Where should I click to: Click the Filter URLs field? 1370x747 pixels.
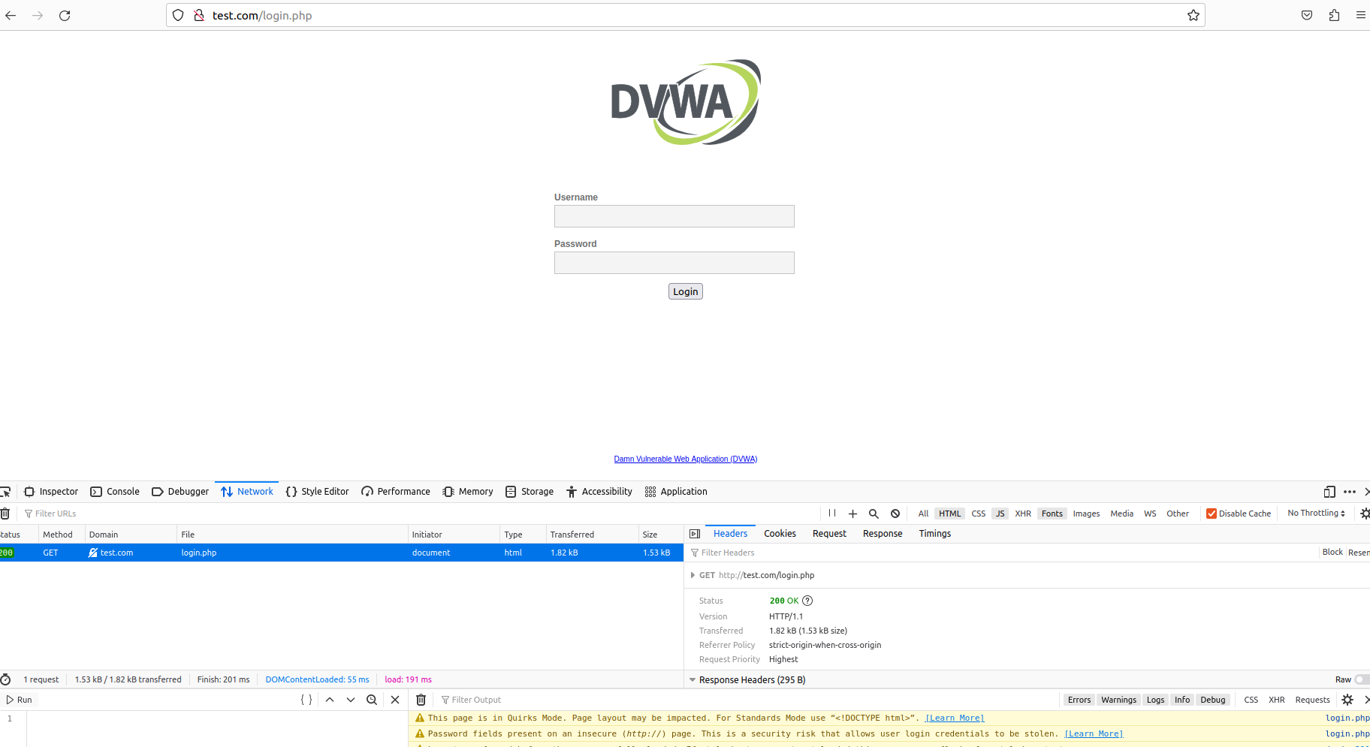click(421, 514)
